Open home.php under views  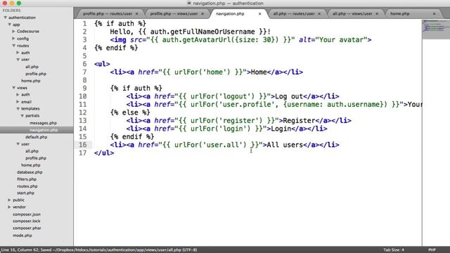(31, 165)
